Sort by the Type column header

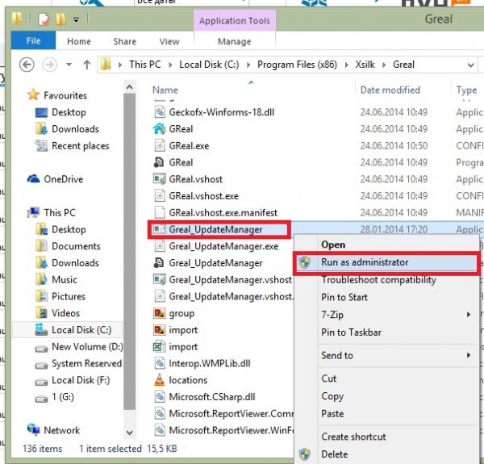(466, 90)
